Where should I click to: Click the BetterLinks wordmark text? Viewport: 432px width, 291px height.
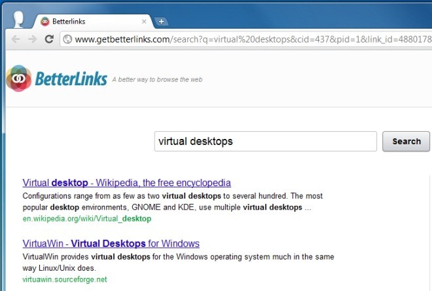[x=71, y=79]
